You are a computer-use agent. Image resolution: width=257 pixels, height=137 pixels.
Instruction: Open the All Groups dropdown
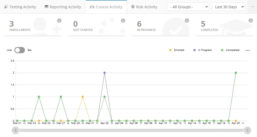coord(188,7)
